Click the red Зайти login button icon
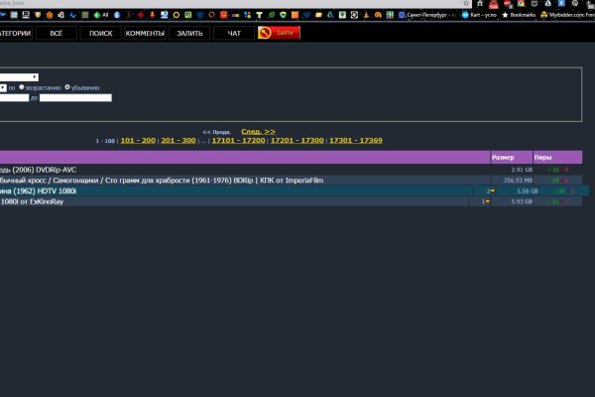This screenshot has width=595, height=397. click(x=266, y=33)
